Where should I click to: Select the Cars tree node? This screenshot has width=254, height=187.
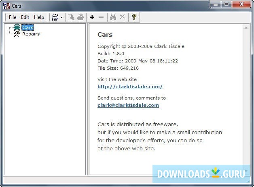(28, 27)
